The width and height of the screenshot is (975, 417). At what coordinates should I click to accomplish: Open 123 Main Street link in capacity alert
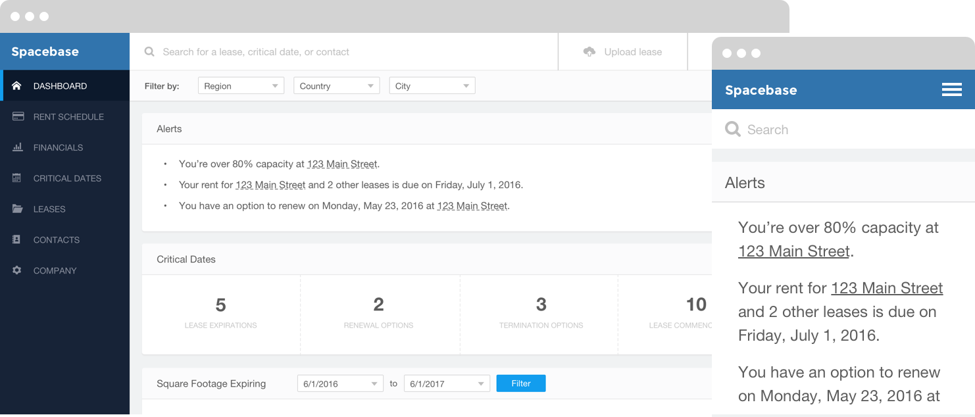pyautogui.click(x=342, y=164)
